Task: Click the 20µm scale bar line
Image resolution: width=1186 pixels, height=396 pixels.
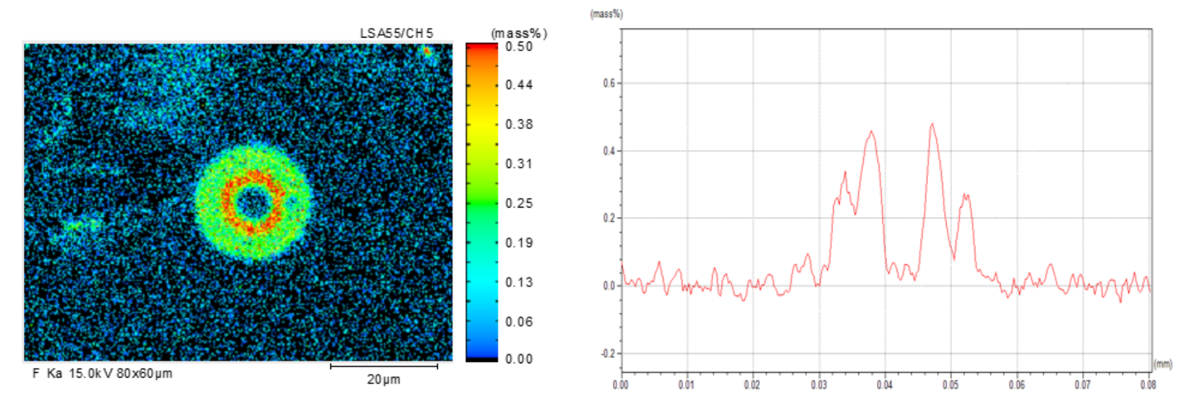Action: click(x=384, y=367)
